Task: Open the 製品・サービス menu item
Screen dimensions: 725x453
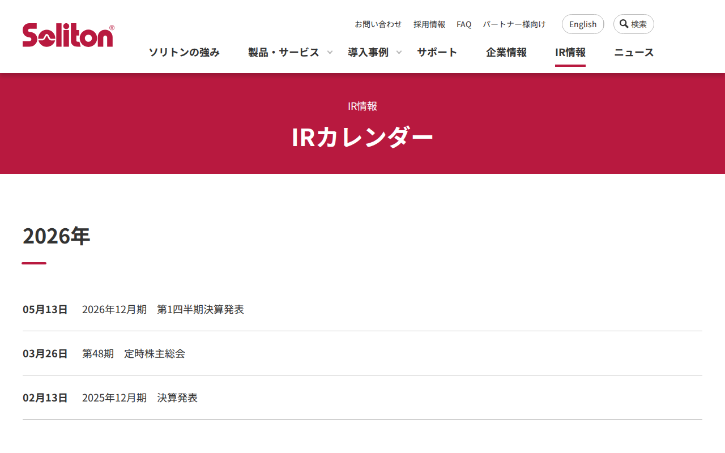Action: click(x=284, y=52)
